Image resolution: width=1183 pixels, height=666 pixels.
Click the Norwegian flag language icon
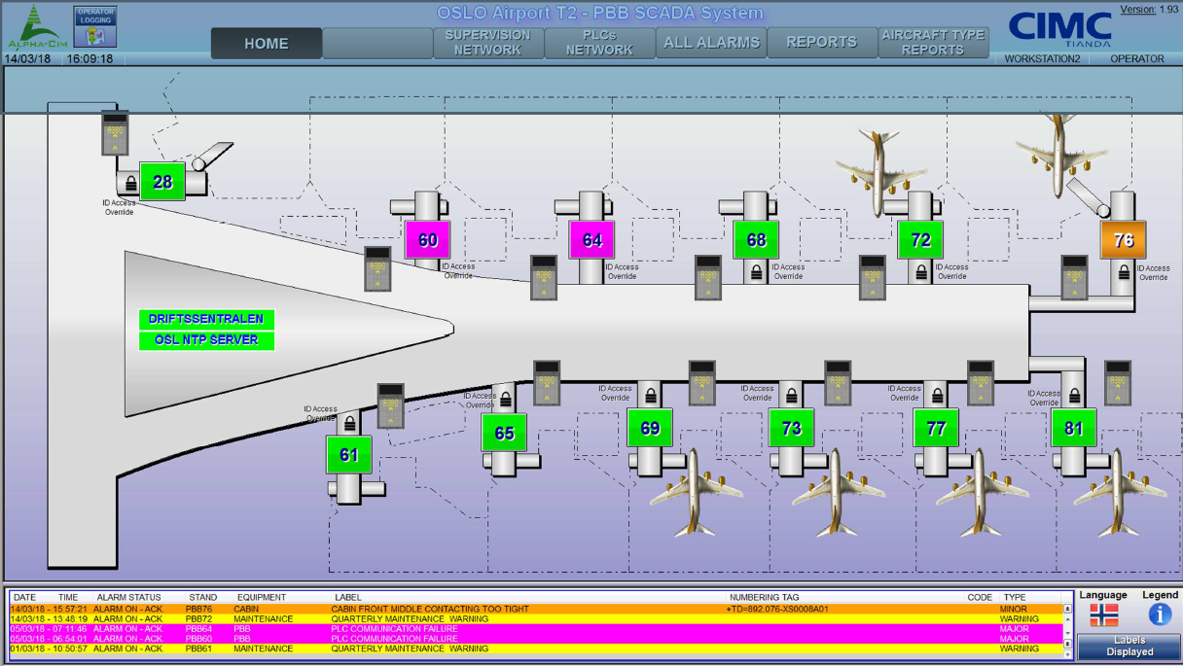click(1103, 614)
